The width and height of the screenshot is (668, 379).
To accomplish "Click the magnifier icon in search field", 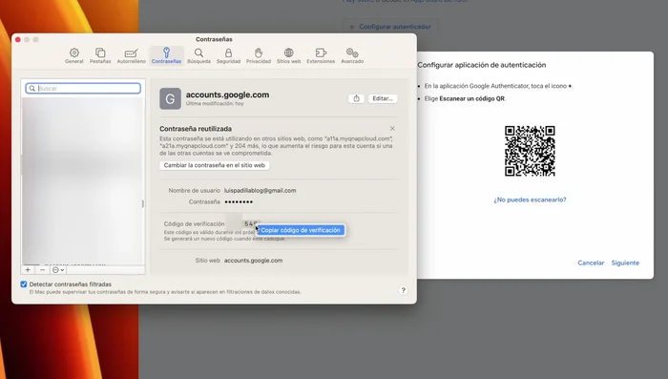I will pyautogui.click(x=31, y=88).
